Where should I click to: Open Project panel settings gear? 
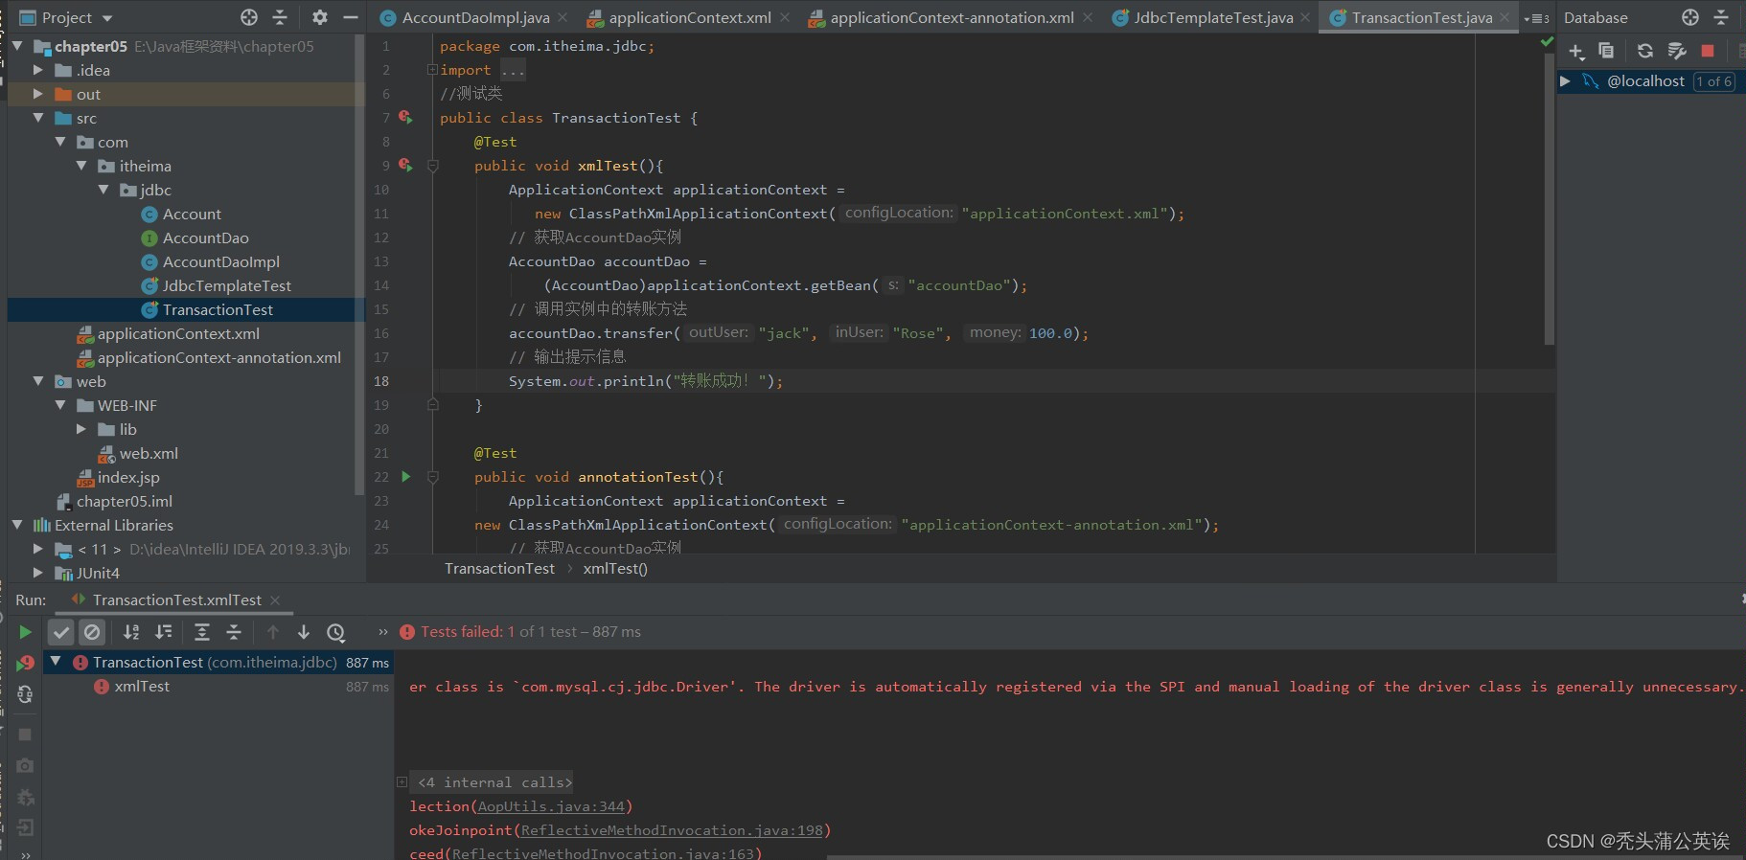click(x=320, y=17)
